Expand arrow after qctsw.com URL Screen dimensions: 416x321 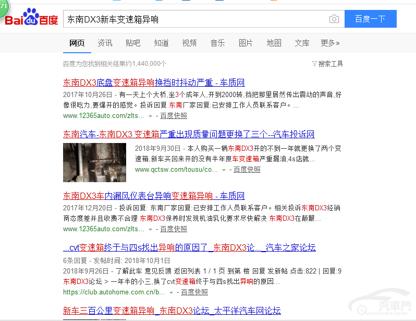(224, 170)
